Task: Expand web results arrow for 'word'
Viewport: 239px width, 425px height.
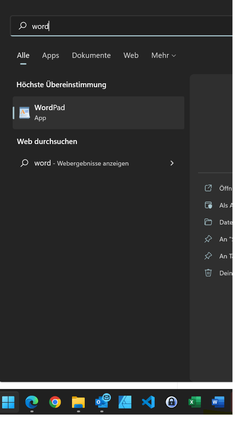Action: (172, 163)
